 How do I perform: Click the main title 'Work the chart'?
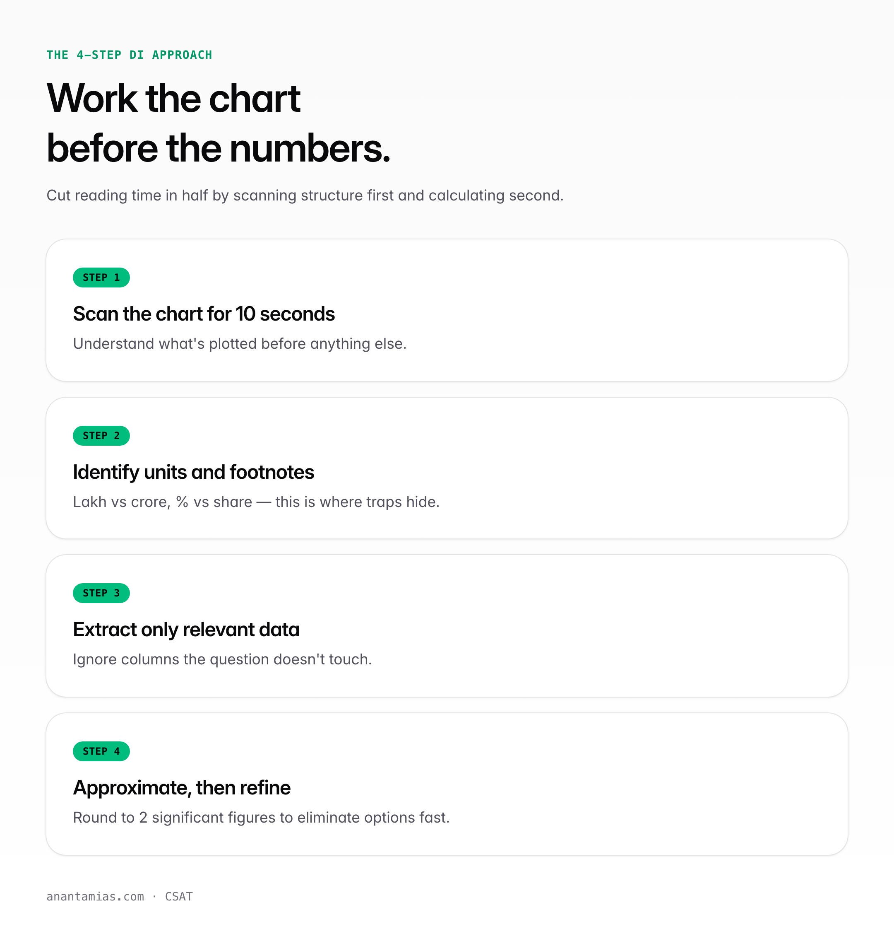tap(173, 98)
